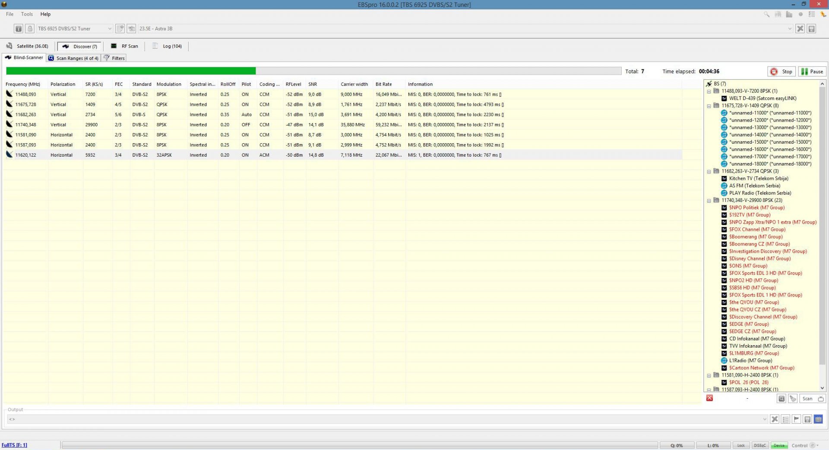Toggle the Kitchen TV (Telekom Srbija) checkbox
Screen dimensions: 829x450
coord(725,178)
